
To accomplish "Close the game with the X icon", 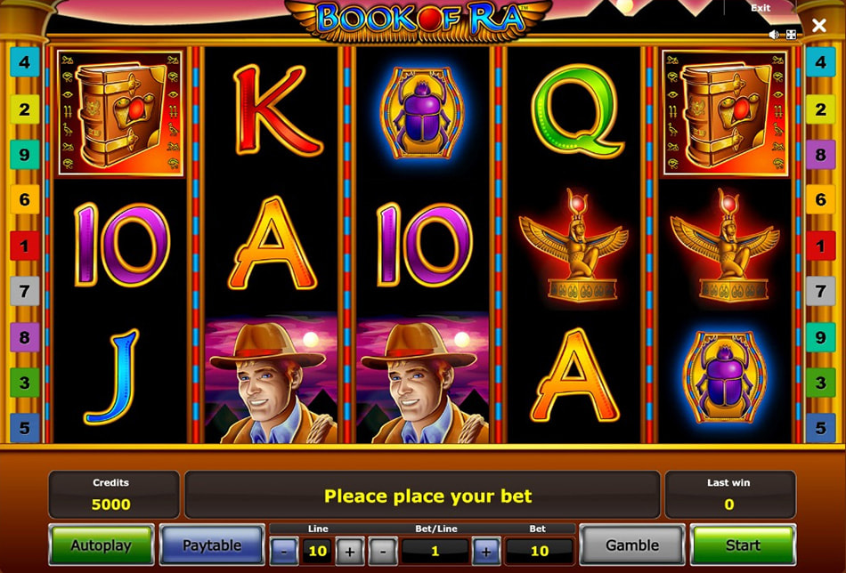I will (819, 25).
